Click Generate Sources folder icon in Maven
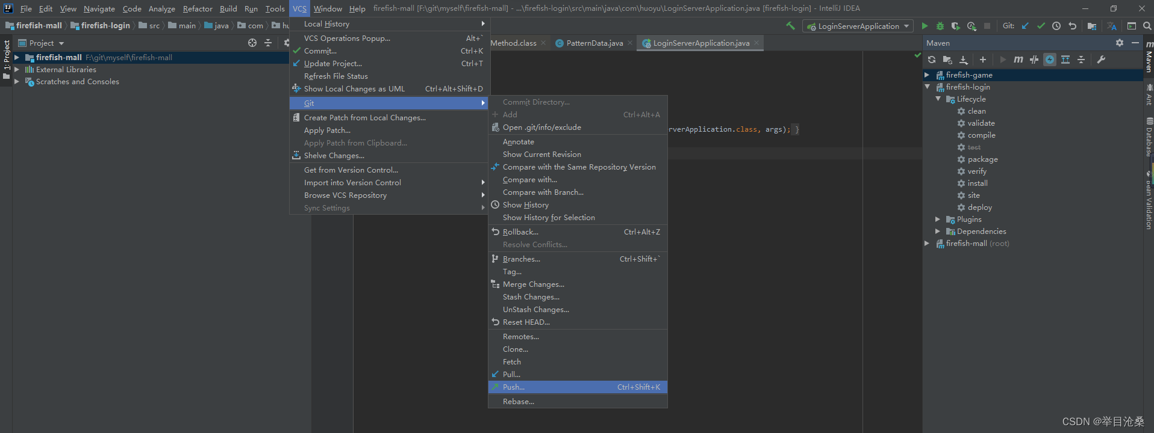 (x=947, y=60)
